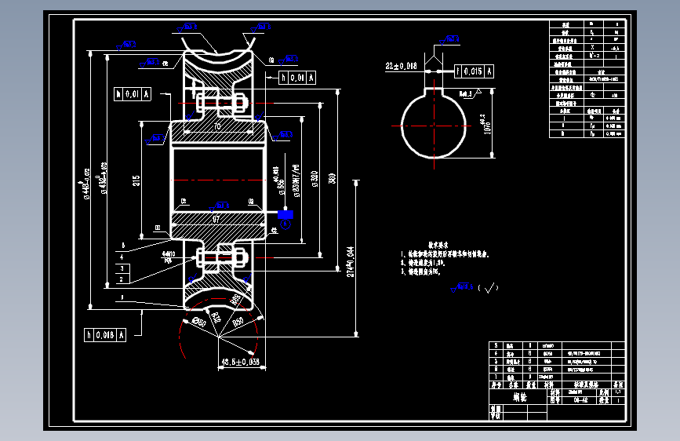Select the circled datum letter A

point(285,224)
